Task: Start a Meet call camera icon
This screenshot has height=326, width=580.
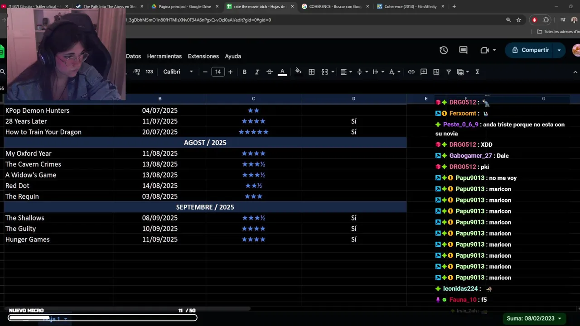Action: pos(484,50)
